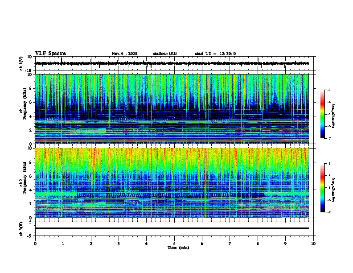353x273 pixels.
Task: Click the "VLF Spectra" plot title
Action: point(50,54)
